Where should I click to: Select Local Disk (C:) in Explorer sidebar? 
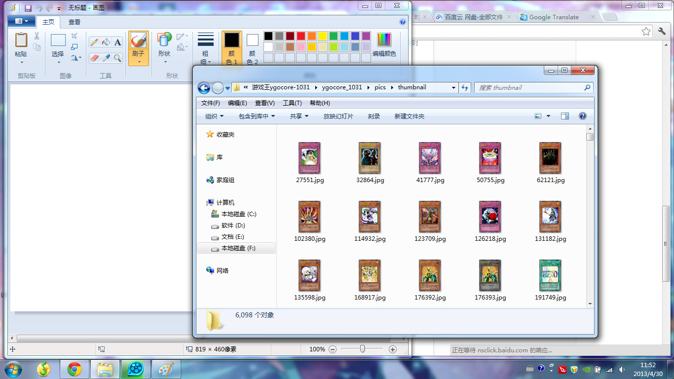coord(239,214)
